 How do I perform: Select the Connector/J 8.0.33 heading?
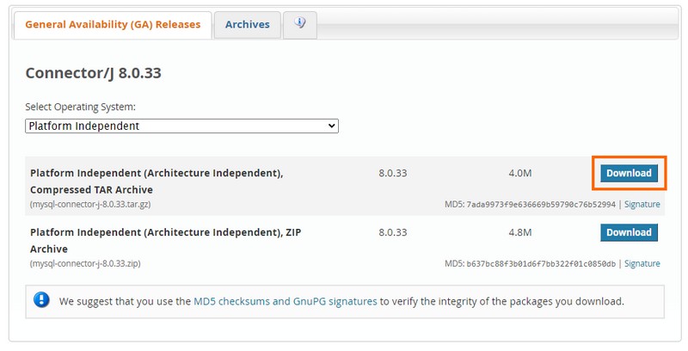click(x=94, y=73)
